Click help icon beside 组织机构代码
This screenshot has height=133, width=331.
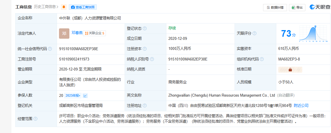click(262, 59)
